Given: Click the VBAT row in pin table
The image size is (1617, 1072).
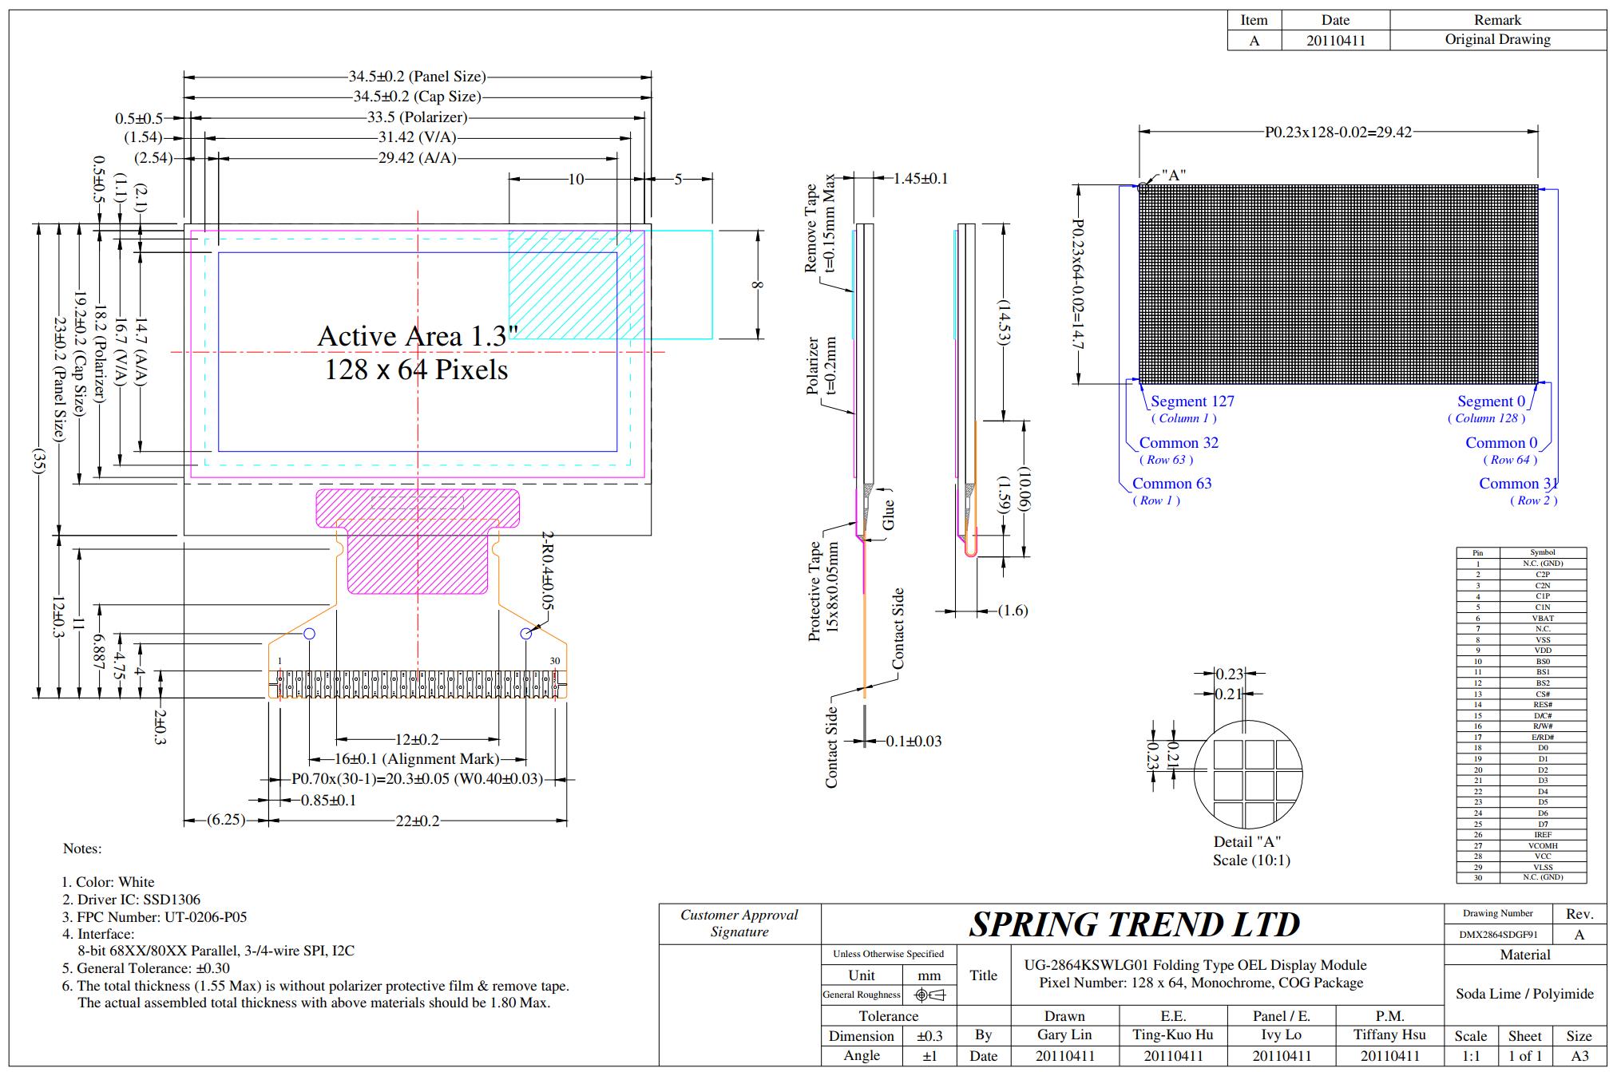Looking at the screenshot, I should [x=1542, y=618].
